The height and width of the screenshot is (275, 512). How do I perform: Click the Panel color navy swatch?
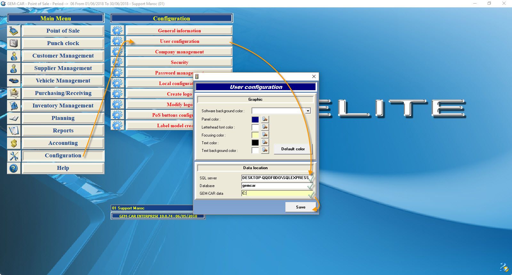(255, 120)
